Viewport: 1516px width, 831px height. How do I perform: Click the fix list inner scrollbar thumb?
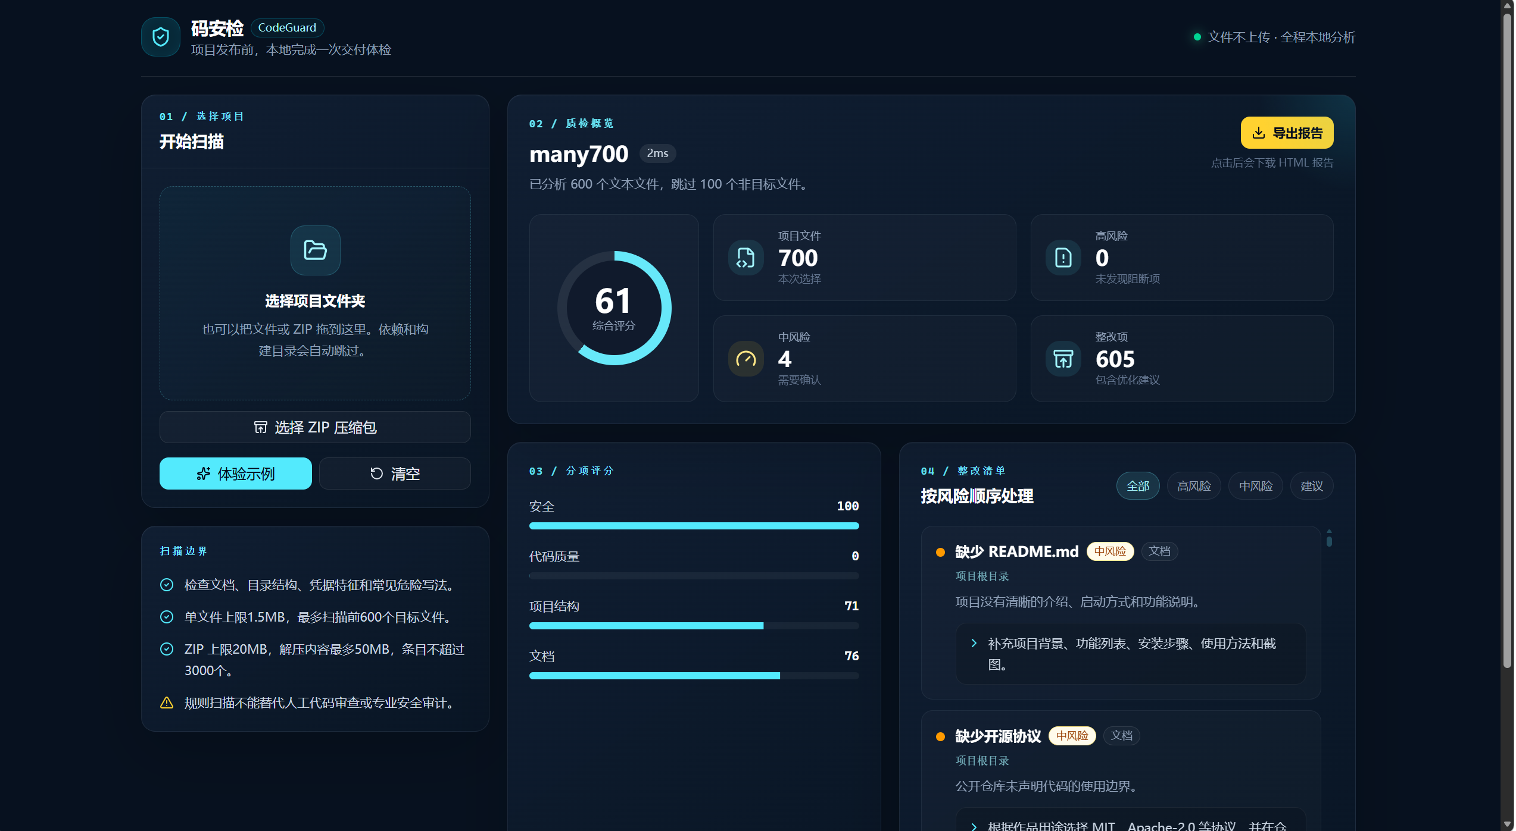(x=1329, y=540)
